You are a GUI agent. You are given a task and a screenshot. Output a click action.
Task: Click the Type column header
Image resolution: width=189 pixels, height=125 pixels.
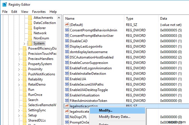tap(130, 19)
